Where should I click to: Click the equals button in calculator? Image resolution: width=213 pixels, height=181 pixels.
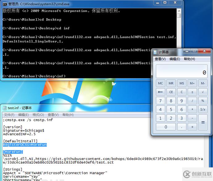(203, 122)
